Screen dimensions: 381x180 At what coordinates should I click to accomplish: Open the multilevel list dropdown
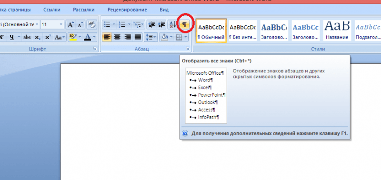coord(139,25)
